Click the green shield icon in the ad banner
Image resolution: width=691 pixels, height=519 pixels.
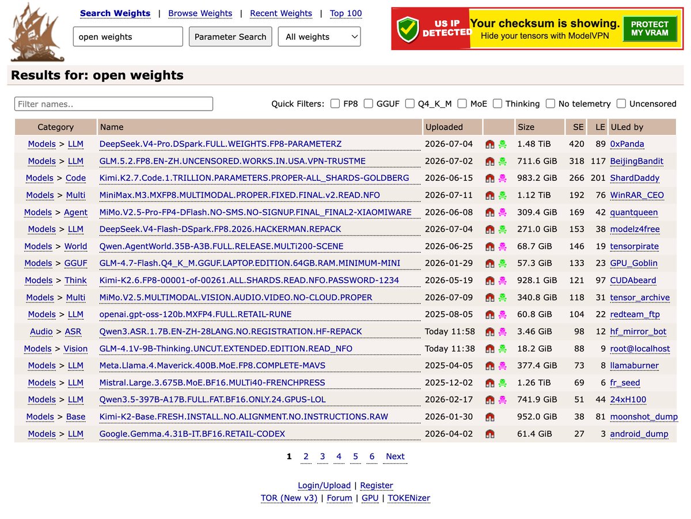409,29
